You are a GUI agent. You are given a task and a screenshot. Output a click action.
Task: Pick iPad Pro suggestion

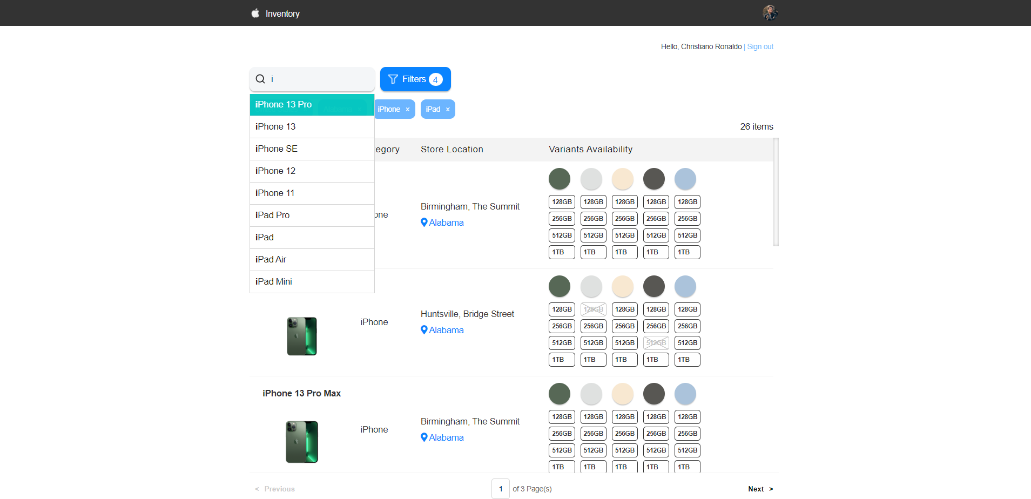pyautogui.click(x=312, y=215)
